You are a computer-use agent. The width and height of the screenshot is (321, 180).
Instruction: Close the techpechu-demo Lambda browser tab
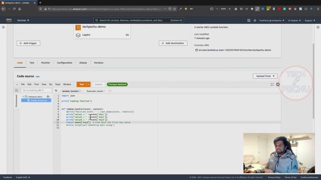pyautogui.click(x=35, y=3)
